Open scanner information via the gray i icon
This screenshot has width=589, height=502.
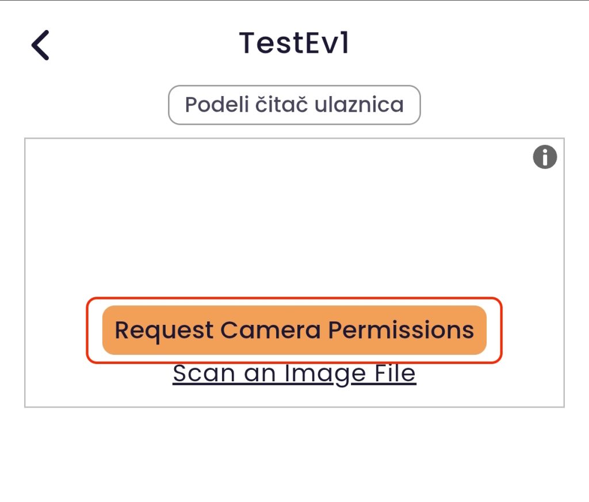[x=544, y=157]
